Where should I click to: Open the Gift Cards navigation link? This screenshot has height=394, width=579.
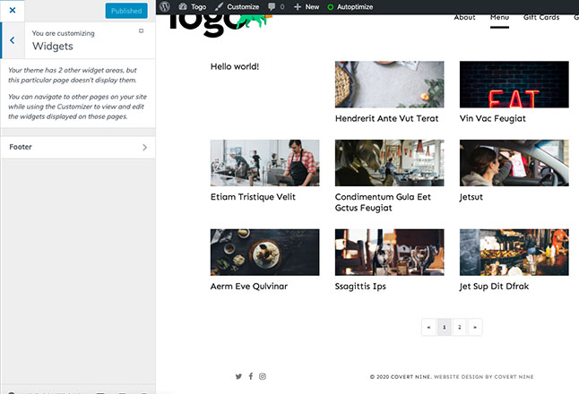point(541,17)
